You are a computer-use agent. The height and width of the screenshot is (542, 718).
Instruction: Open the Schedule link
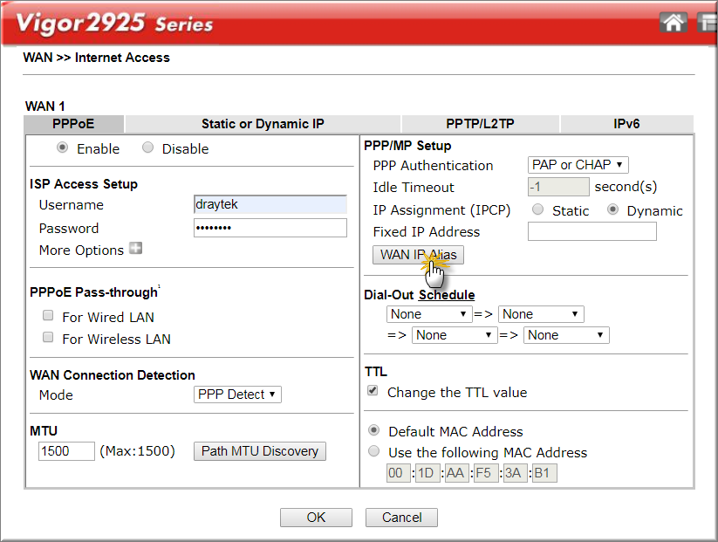coord(447,295)
